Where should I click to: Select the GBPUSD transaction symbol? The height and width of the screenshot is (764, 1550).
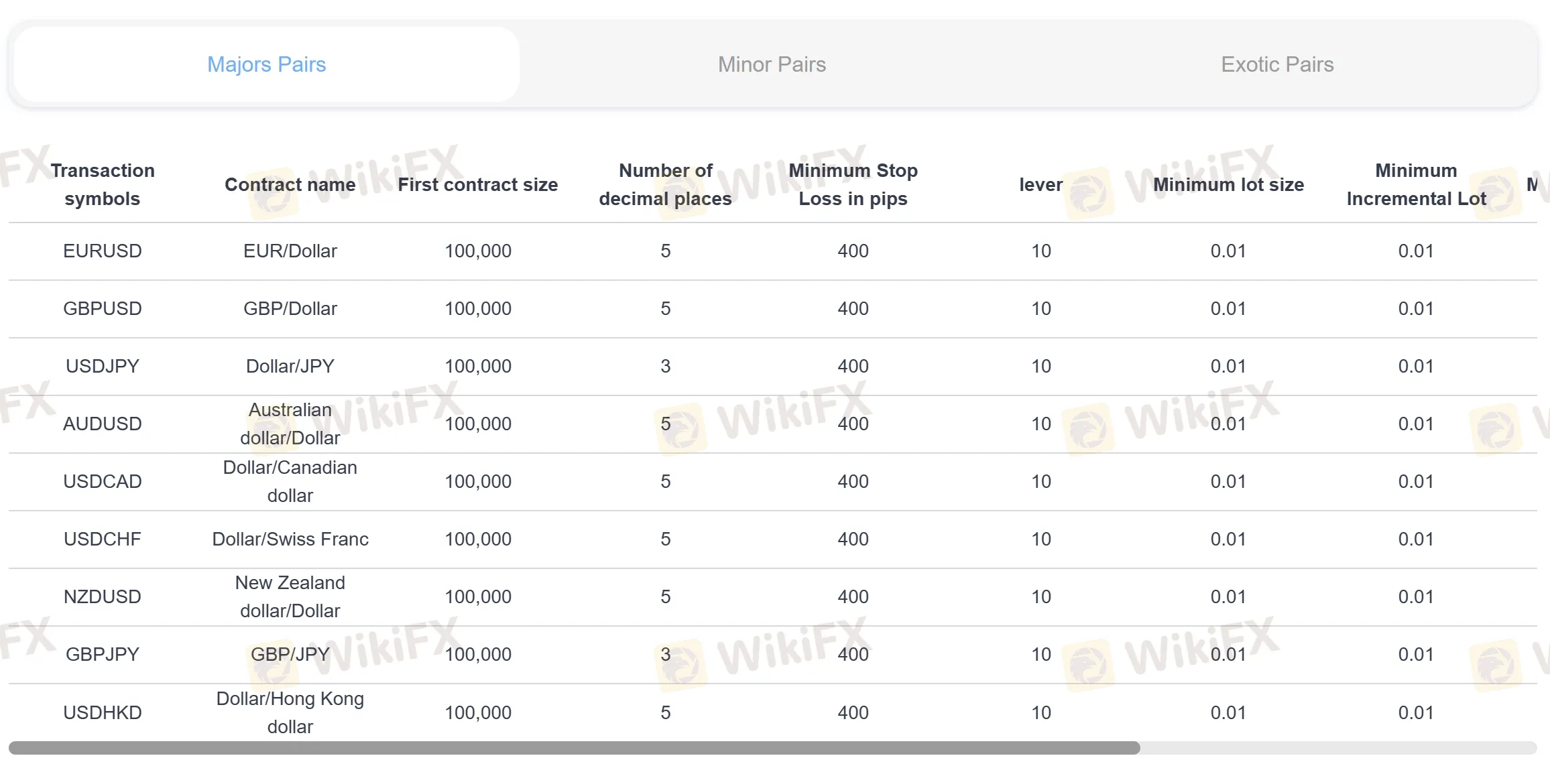(103, 308)
